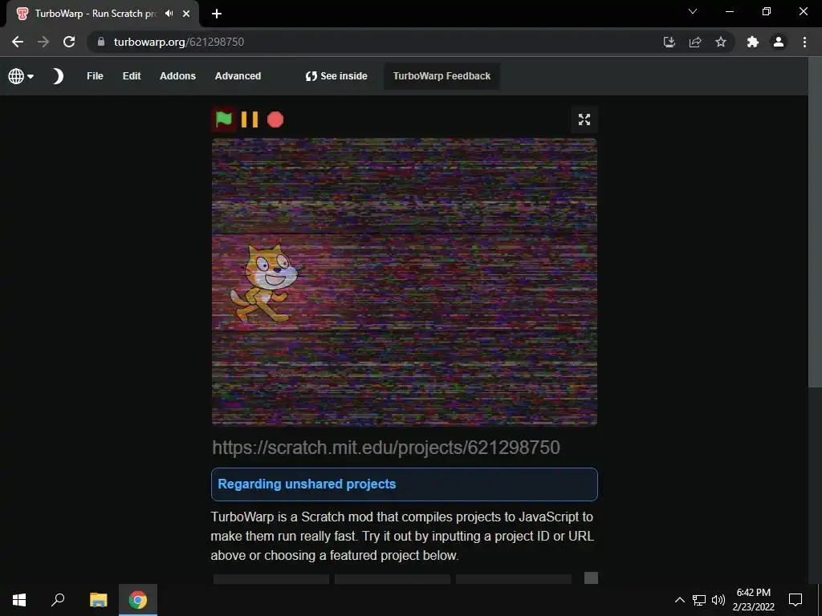Close the TurboWarp browser tab
Image resolution: width=822 pixels, height=616 pixels.
pyautogui.click(x=186, y=14)
